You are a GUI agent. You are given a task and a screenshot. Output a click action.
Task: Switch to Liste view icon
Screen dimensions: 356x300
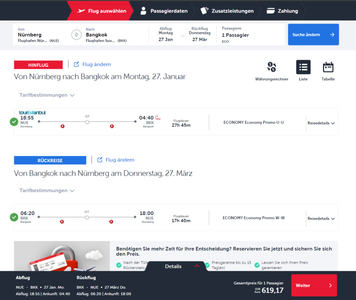[x=303, y=67]
